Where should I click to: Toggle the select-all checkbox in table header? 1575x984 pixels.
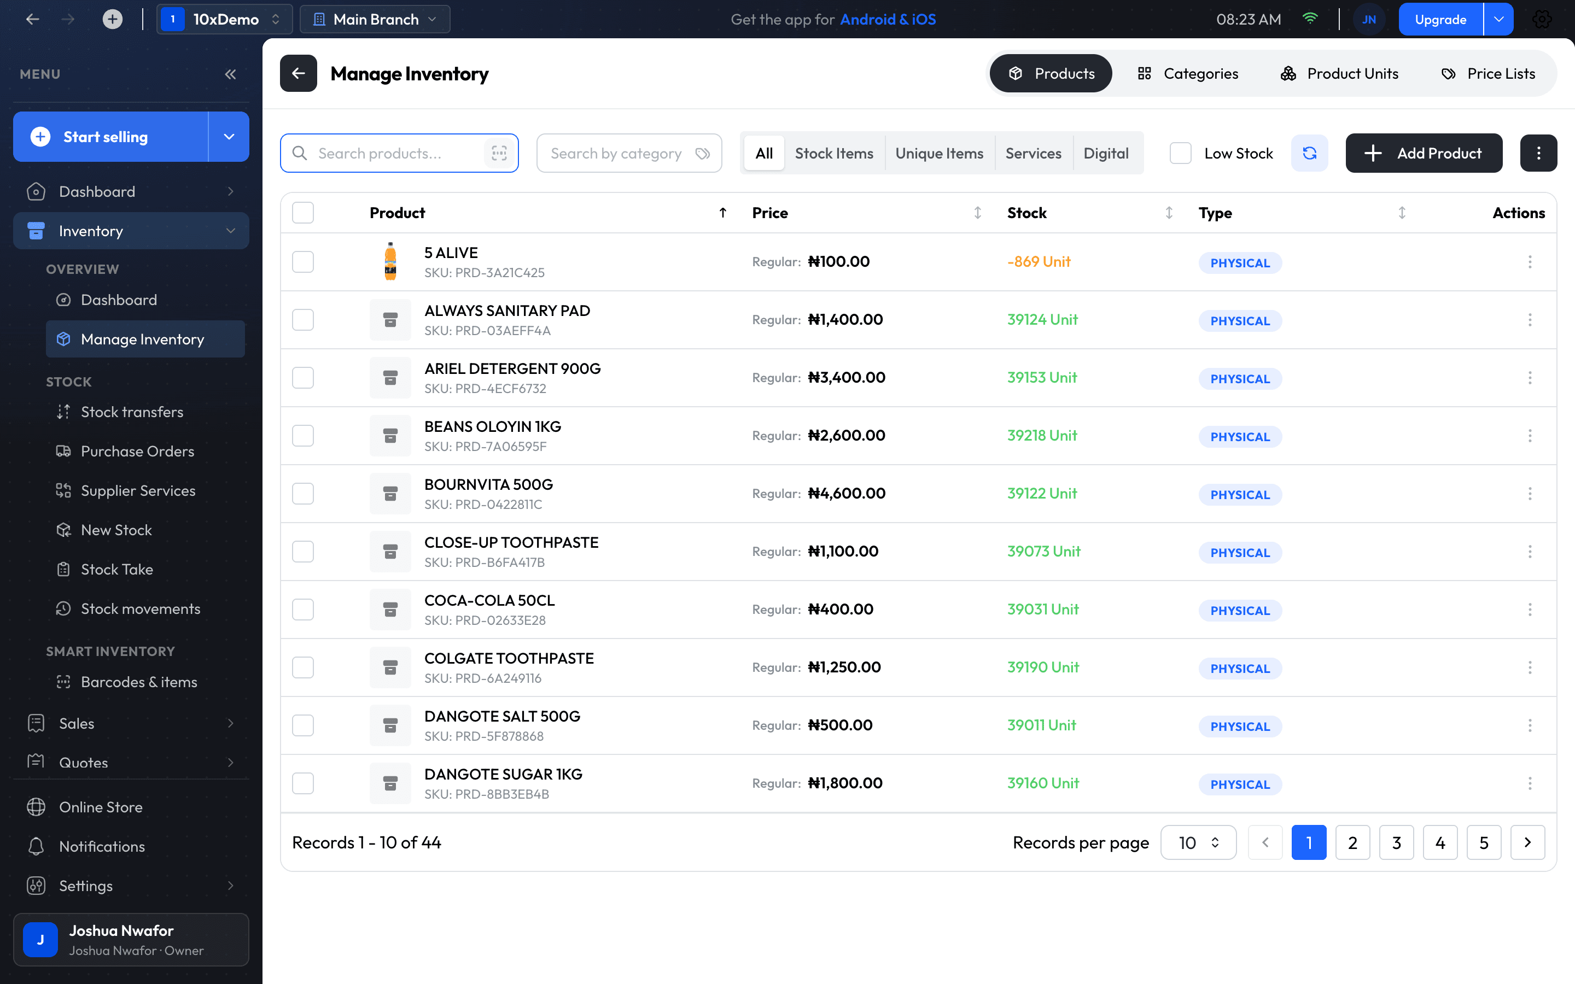pyautogui.click(x=304, y=213)
